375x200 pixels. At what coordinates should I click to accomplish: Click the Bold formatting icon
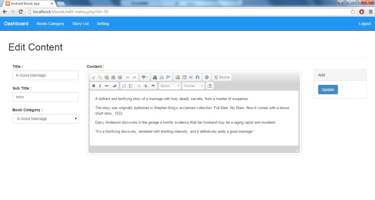point(94,86)
